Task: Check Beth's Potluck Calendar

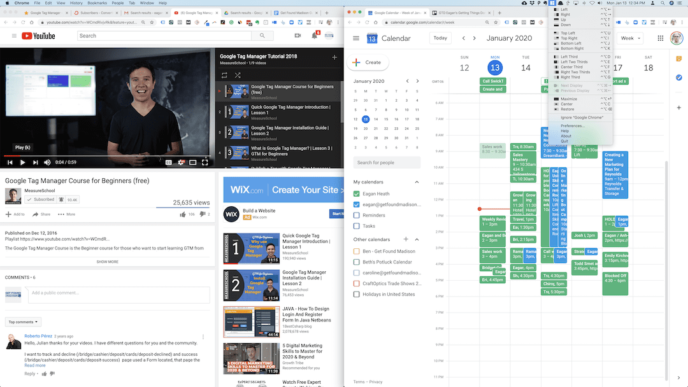Action: click(x=356, y=262)
